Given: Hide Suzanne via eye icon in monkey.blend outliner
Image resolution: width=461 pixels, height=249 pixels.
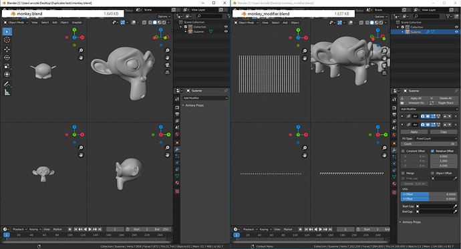Looking at the screenshot, I should point(226,31).
